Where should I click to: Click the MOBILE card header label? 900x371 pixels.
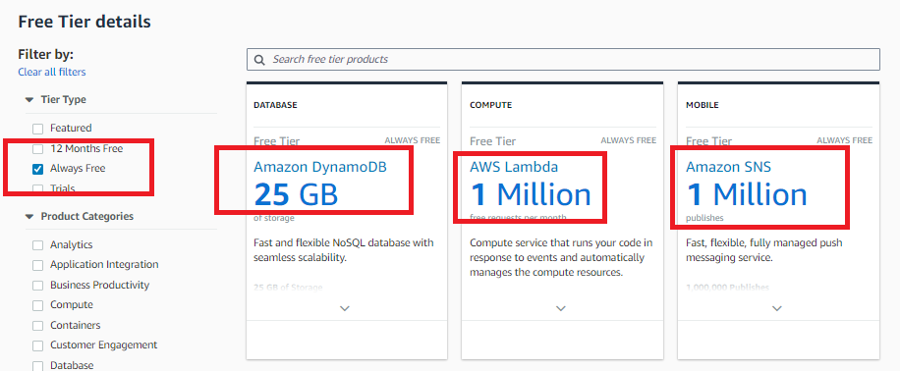coord(703,105)
